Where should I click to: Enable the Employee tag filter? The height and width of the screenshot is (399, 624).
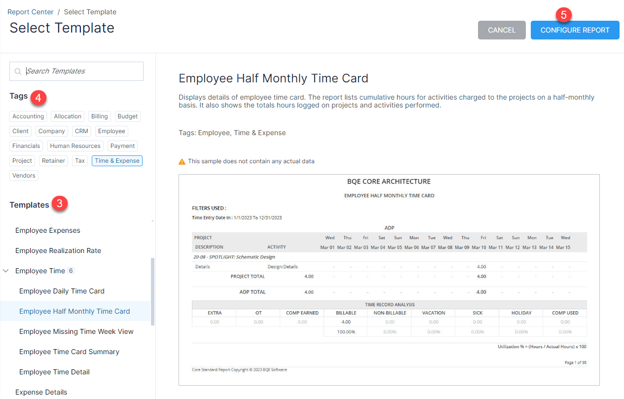[111, 131]
